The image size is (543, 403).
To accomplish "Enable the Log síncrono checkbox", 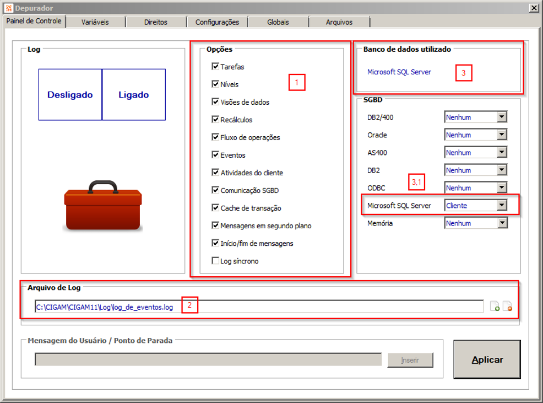I will (215, 261).
